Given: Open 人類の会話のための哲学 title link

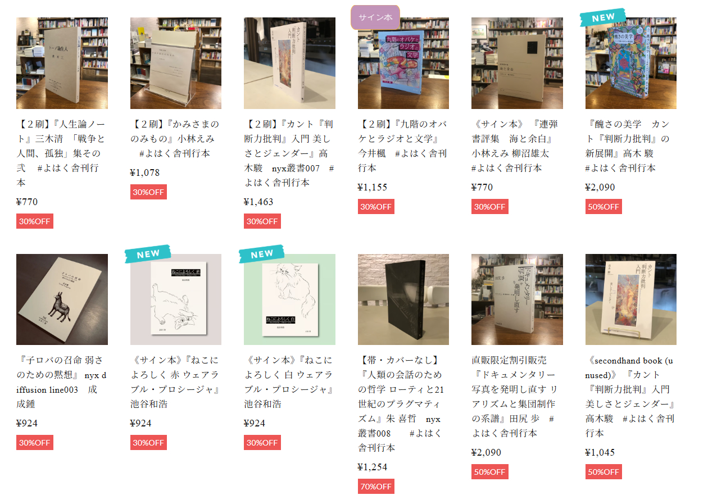Looking at the screenshot, I should tap(402, 403).
